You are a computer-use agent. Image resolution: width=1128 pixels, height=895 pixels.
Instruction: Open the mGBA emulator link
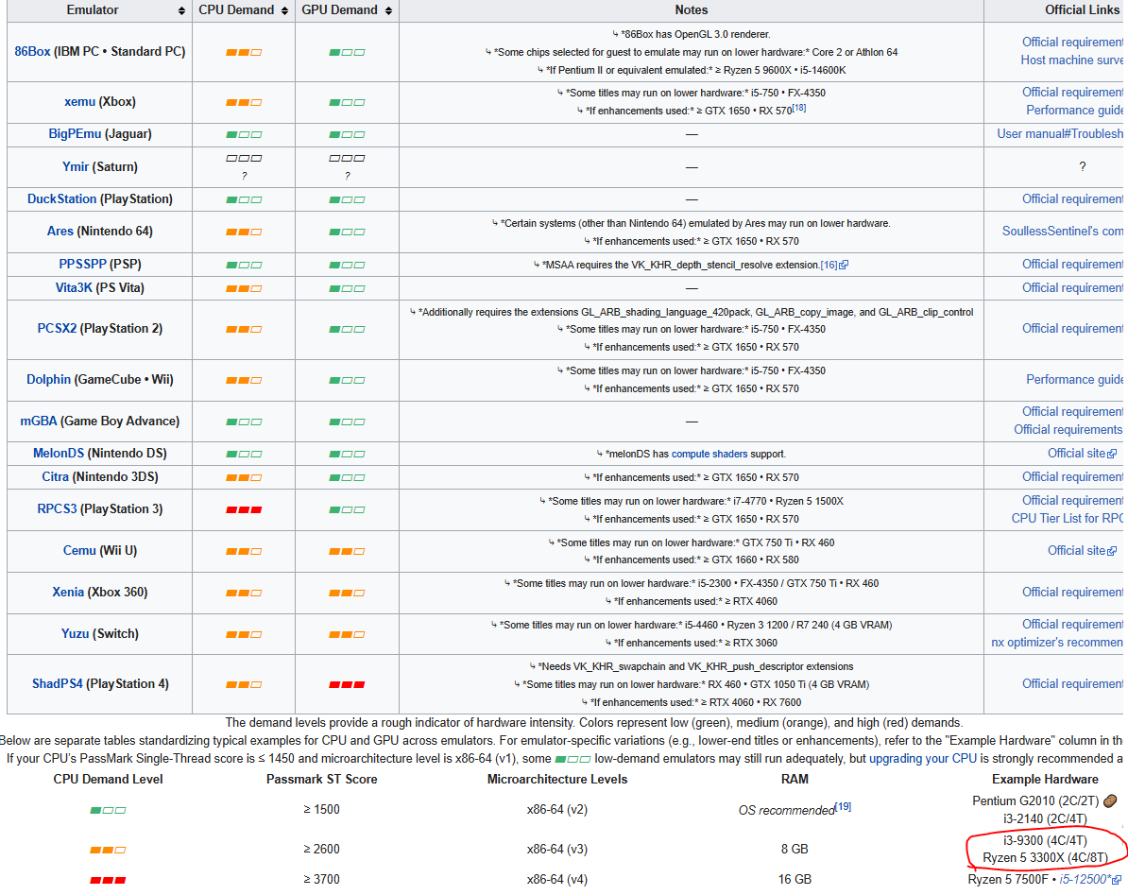(x=39, y=421)
